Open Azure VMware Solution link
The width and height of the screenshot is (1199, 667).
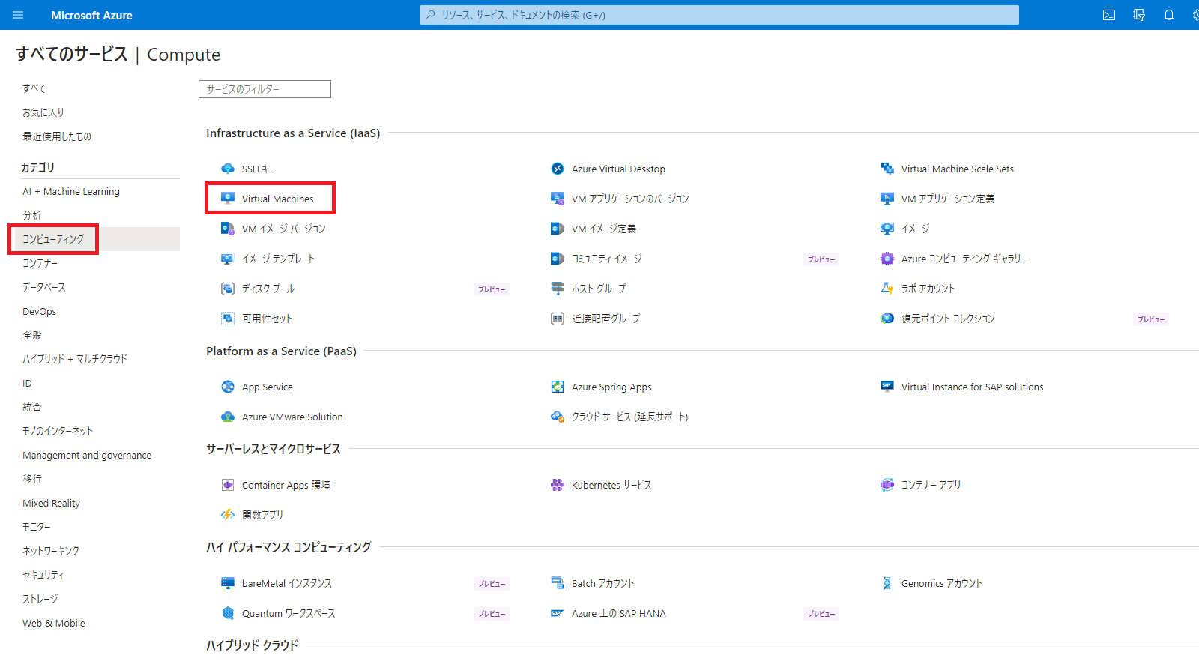coord(292,417)
